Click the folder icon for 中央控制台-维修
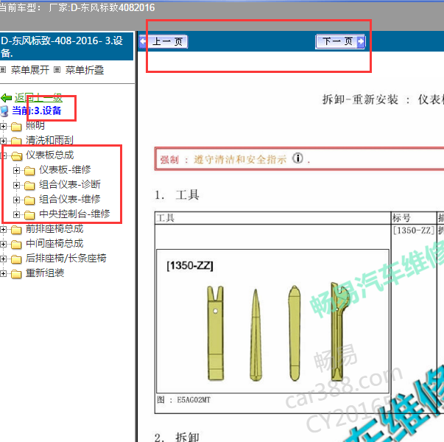444x442 pixels. pos(29,215)
